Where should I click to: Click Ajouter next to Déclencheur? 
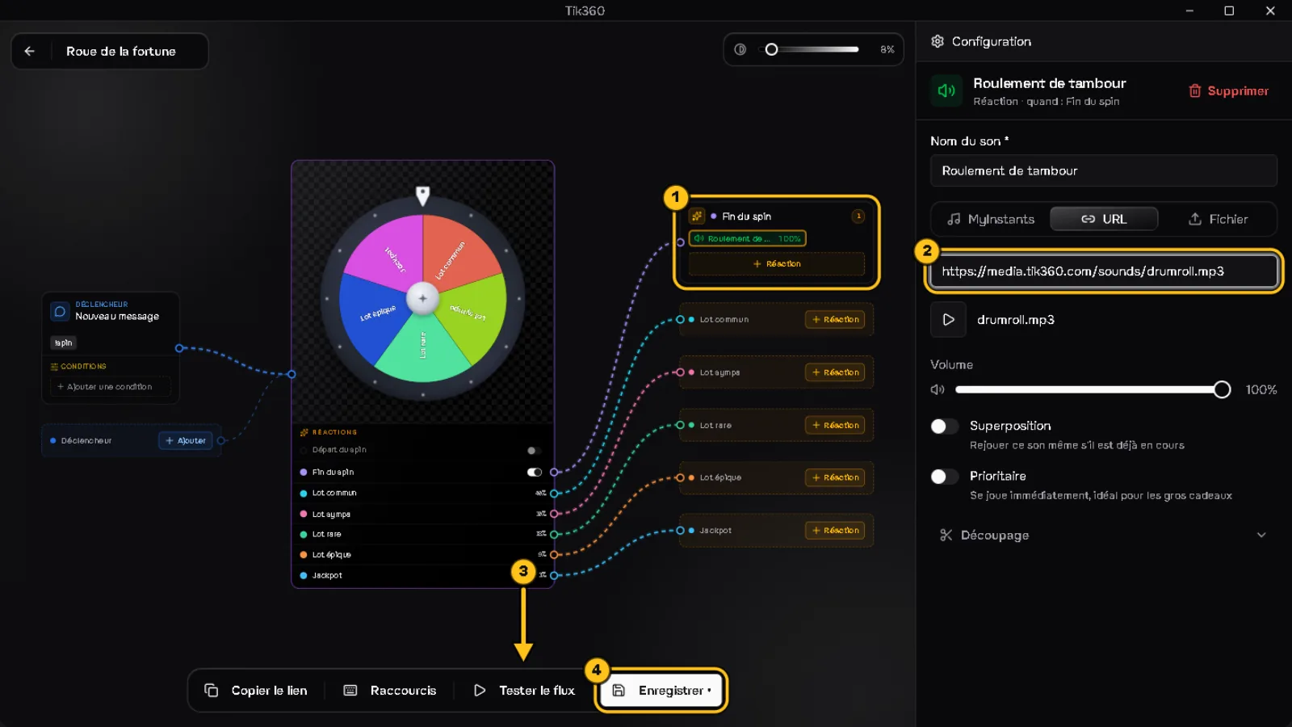[186, 440]
